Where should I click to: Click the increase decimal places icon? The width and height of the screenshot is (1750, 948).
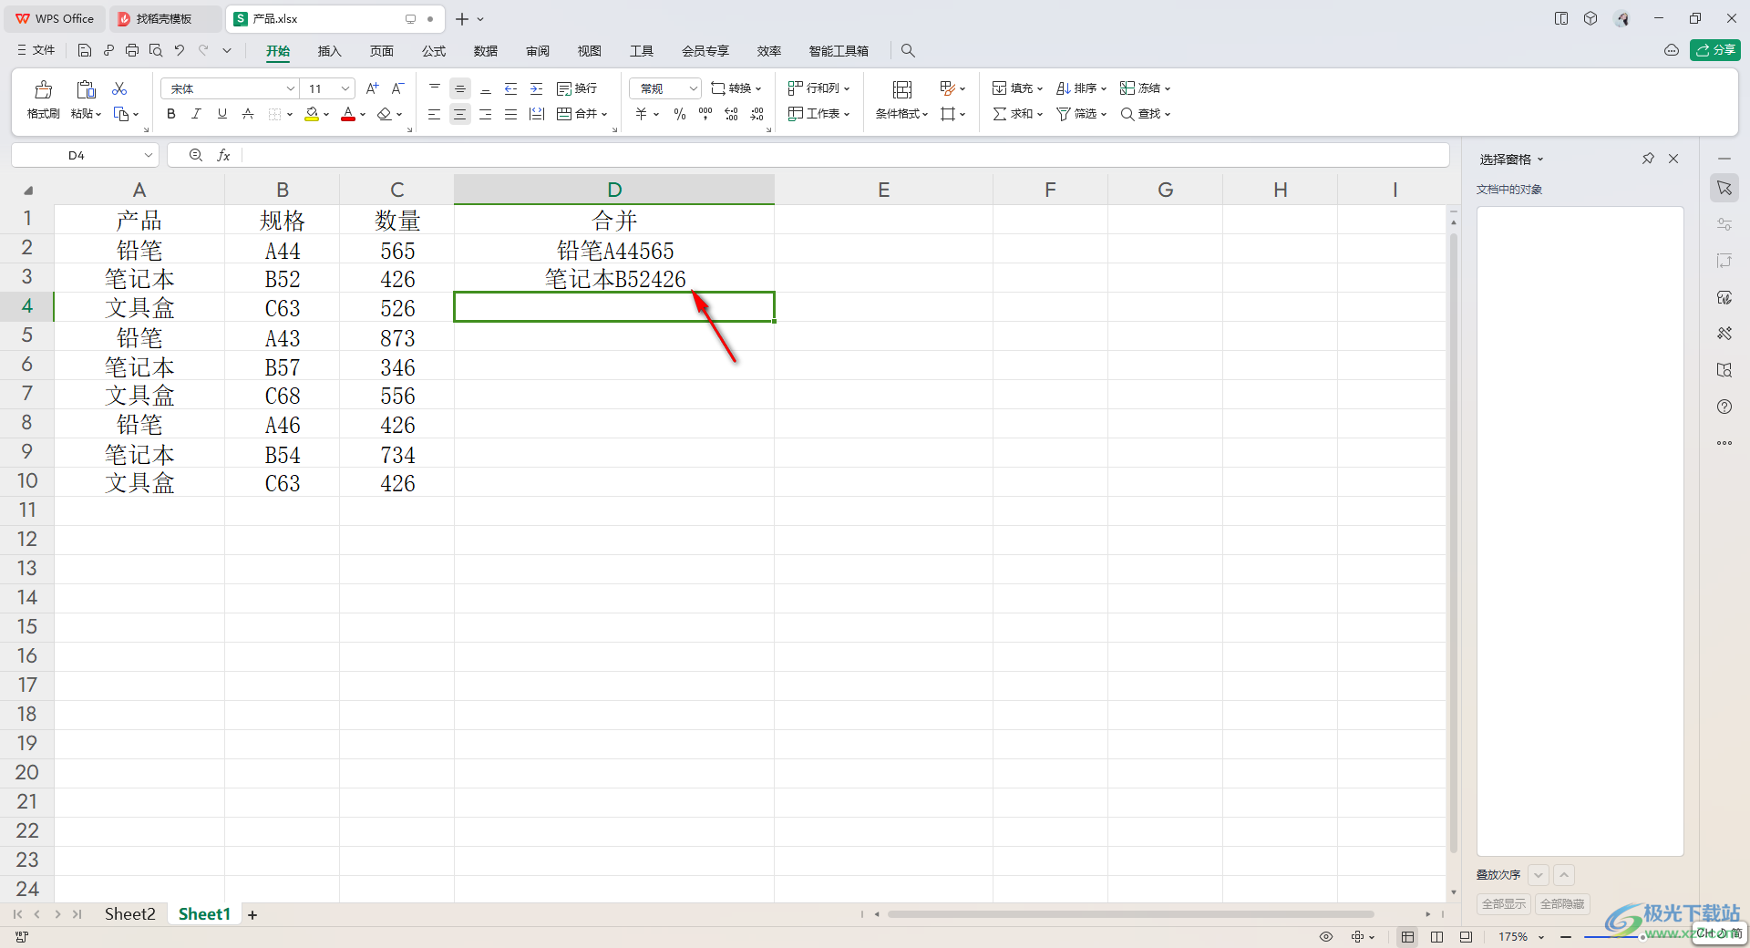[x=731, y=114]
